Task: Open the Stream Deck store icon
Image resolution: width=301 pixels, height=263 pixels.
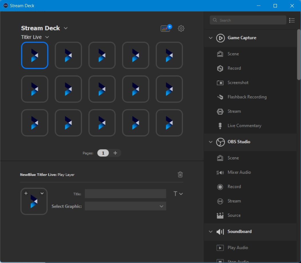Action: tap(166, 28)
